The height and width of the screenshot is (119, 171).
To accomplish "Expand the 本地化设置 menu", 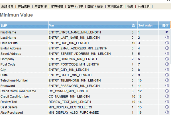I will click(115, 7).
